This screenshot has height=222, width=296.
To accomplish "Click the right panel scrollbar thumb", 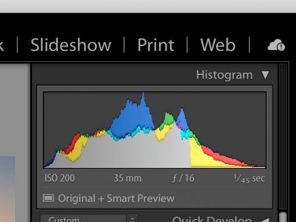I will tap(283, 217).
